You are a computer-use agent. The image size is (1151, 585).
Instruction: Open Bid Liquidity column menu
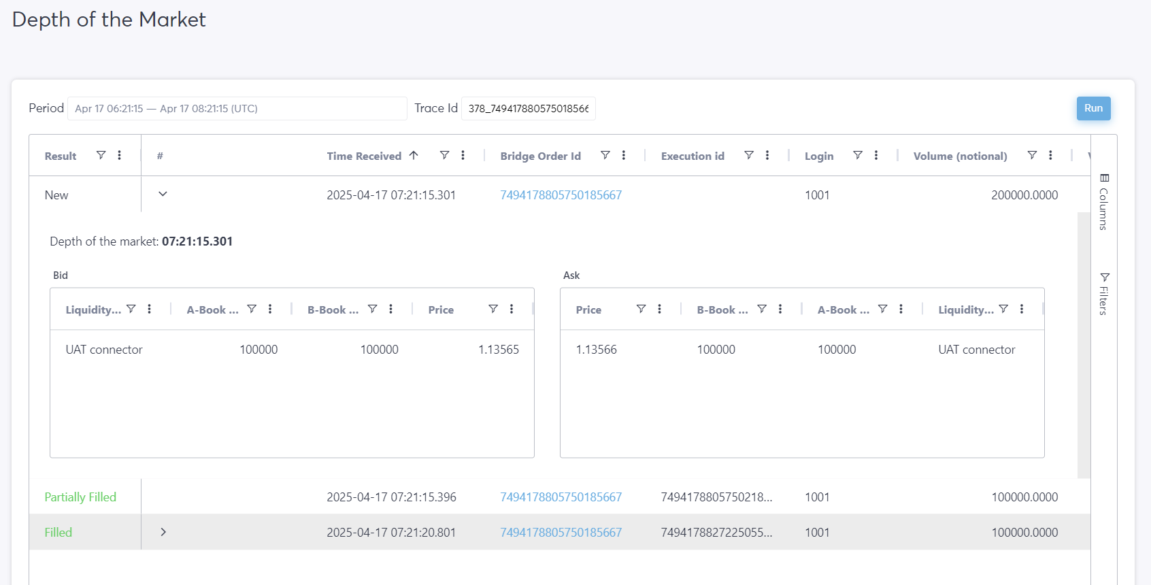click(149, 309)
